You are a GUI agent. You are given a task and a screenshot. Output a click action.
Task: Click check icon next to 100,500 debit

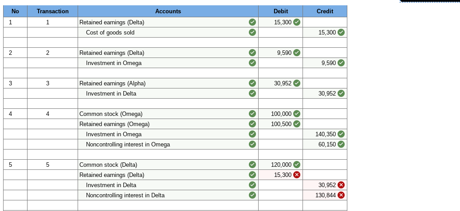pos(297,124)
